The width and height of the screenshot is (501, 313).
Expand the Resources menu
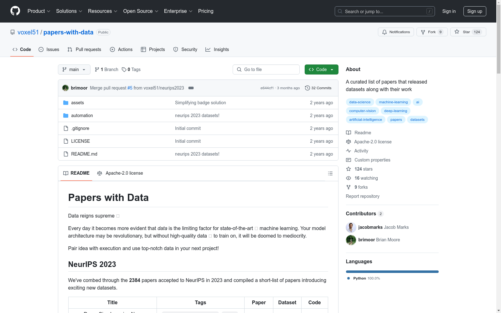103,11
